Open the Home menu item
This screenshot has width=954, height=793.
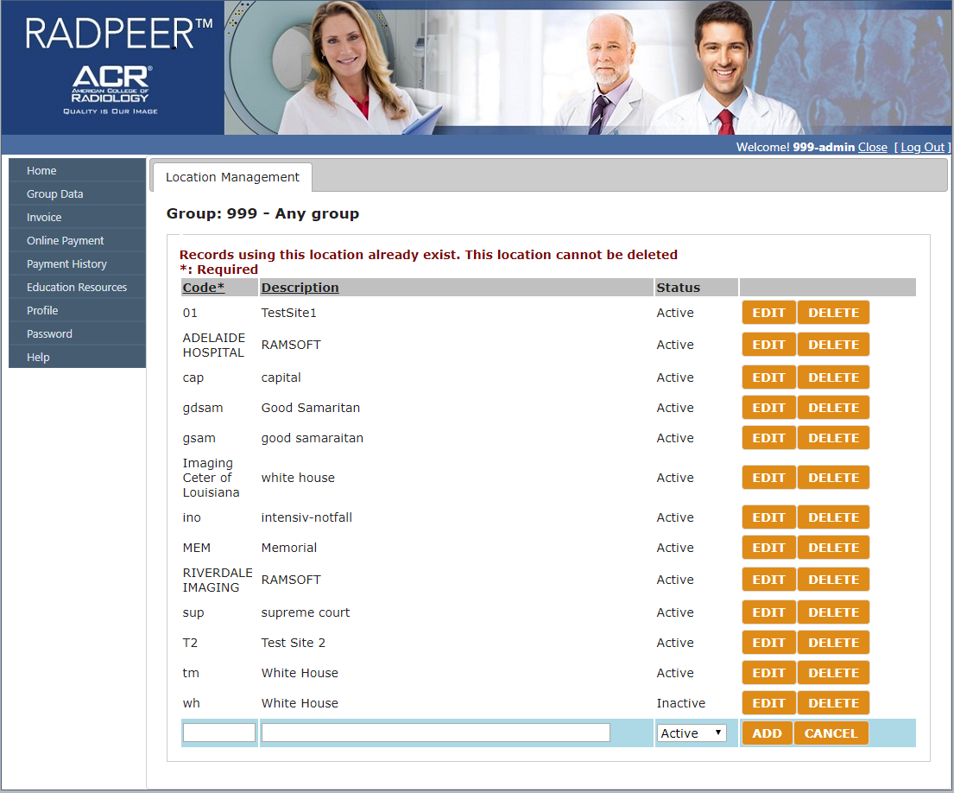[41, 171]
